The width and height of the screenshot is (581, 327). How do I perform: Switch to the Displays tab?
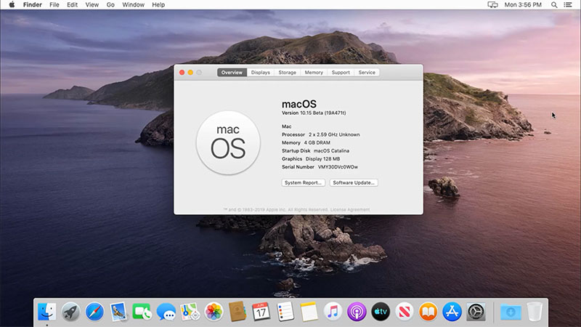click(261, 72)
